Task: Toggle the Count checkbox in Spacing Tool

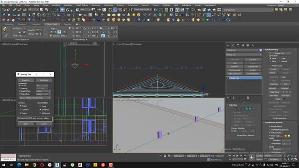Action: 20,86
